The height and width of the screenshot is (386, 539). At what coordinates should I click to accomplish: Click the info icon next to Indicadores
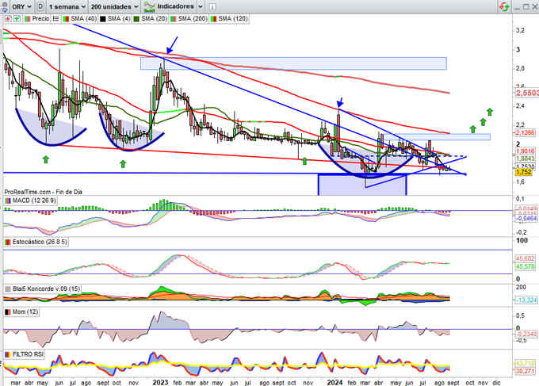coord(212,6)
